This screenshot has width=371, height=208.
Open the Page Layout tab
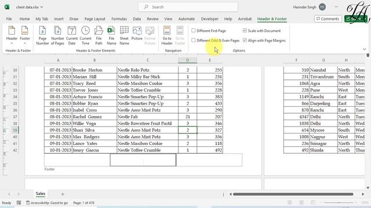click(94, 19)
